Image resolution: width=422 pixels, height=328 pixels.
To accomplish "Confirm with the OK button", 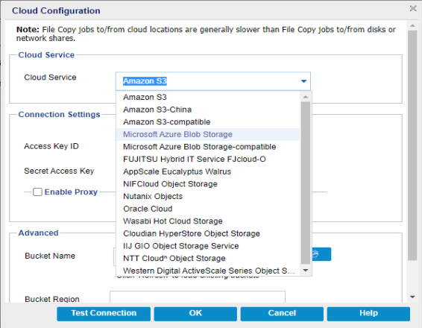I will tap(195, 314).
